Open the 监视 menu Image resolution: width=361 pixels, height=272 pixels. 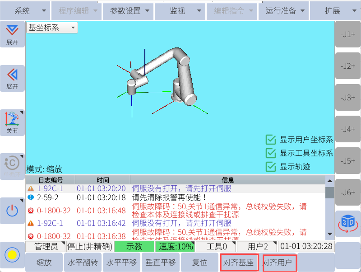pyautogui.click(x=180, y=11)
